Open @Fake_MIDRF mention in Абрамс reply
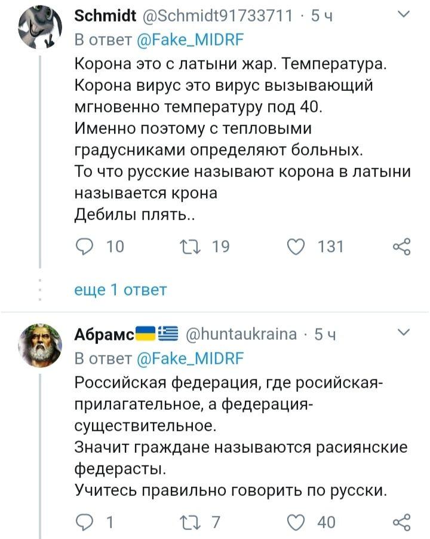The height and width of the screenshot is (539, 430). [x=189, y=358]
